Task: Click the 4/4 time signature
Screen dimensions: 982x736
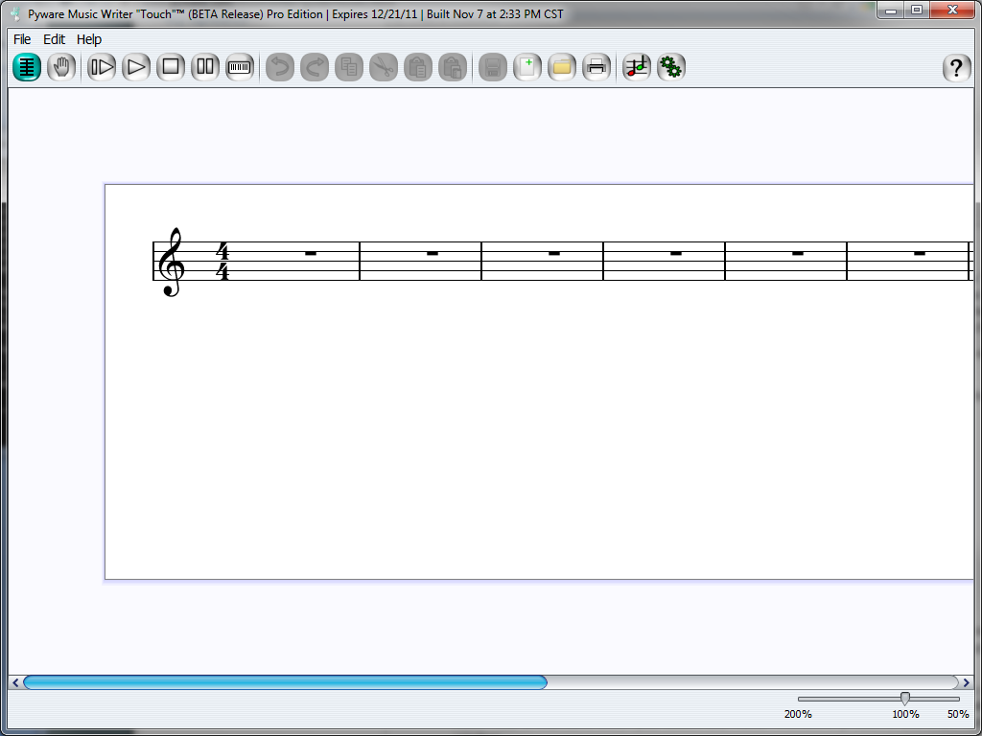Action: coord(222,262)
